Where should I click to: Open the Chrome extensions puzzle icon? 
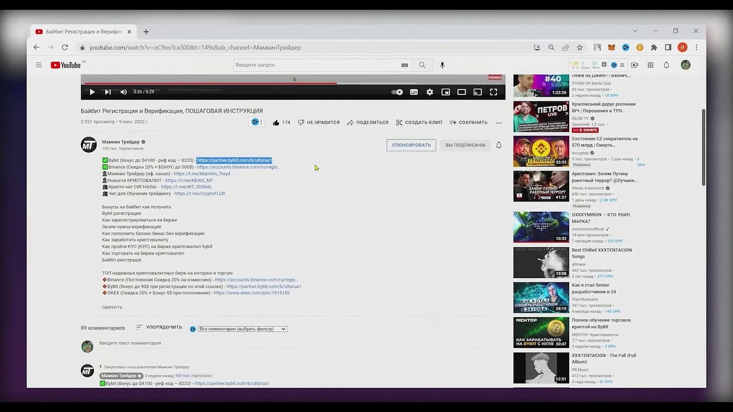(x=654, y=47)
